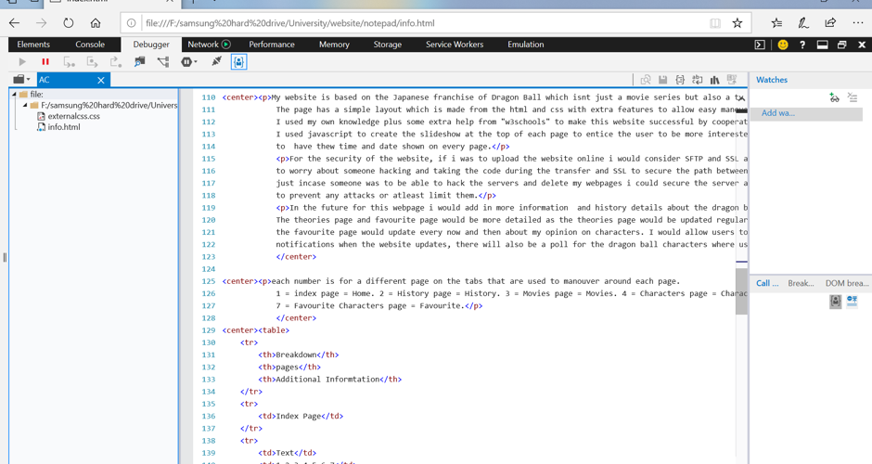The image size is (872, 464).
Task: Click the show async frames icon in call stack
Action: click(852, 301)
